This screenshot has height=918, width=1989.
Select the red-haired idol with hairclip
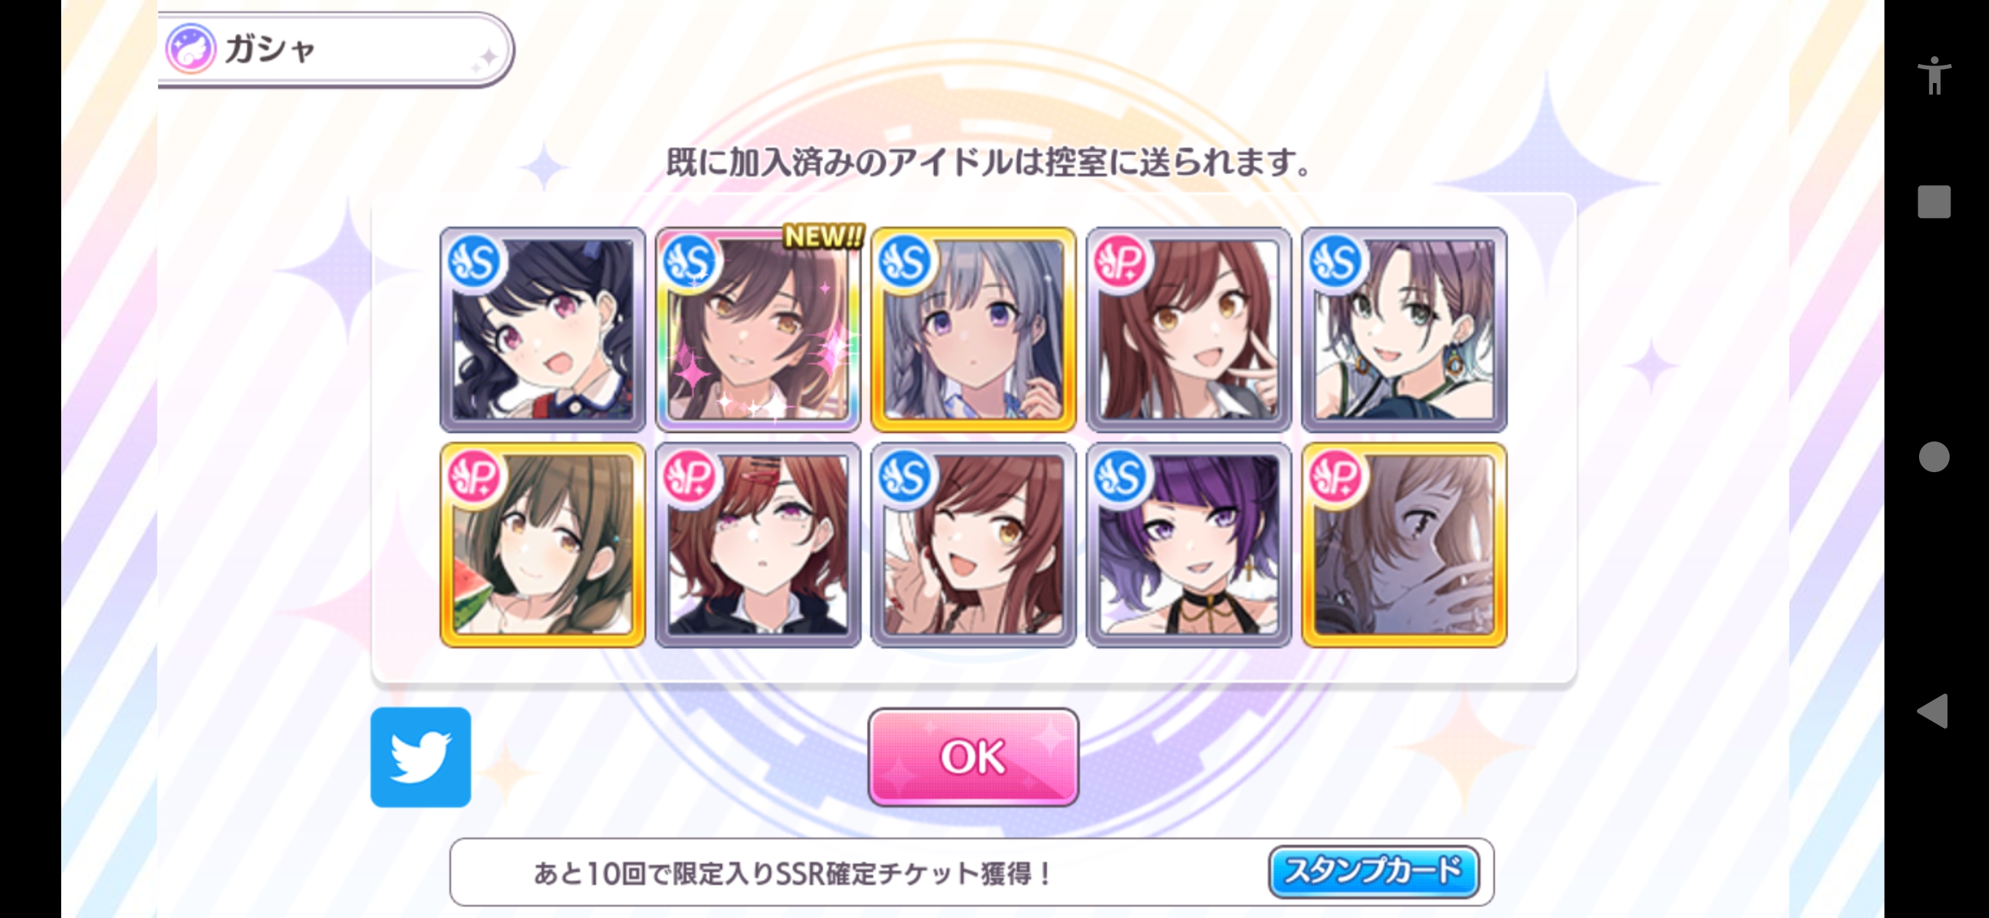[758, 545]
